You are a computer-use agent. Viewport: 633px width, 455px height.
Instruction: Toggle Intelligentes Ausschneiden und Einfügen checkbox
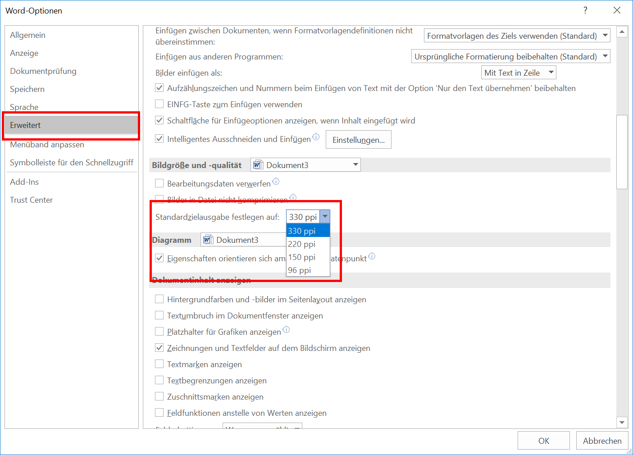tap(159, 139)
